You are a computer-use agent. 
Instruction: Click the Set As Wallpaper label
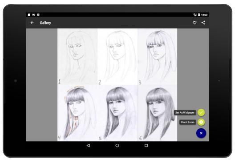[185, 113]
